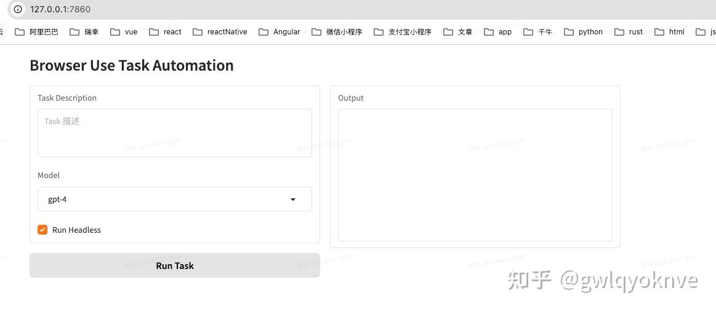The width and height of the screenshot is (716, 312).
Task: Click the Run Headless label text
Action: 77,230
